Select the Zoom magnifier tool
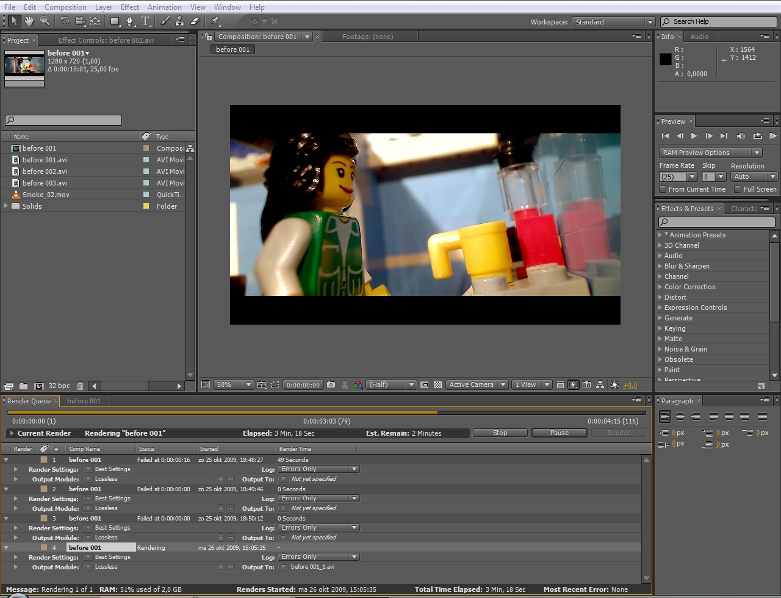 pos(45,21)
